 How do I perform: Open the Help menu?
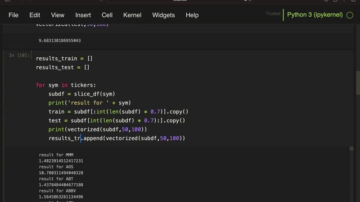(x=192, y=15)
